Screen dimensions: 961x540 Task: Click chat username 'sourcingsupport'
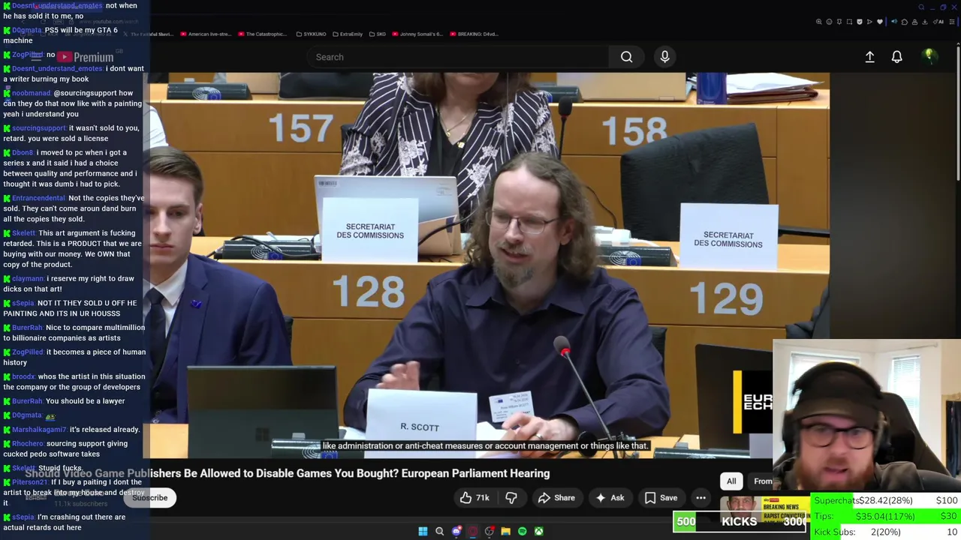click(x=39, y=128)
